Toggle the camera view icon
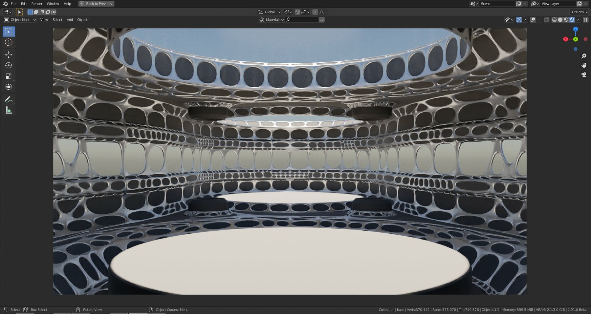The width and height of the screenshot is (591, 314). point(584,75)
